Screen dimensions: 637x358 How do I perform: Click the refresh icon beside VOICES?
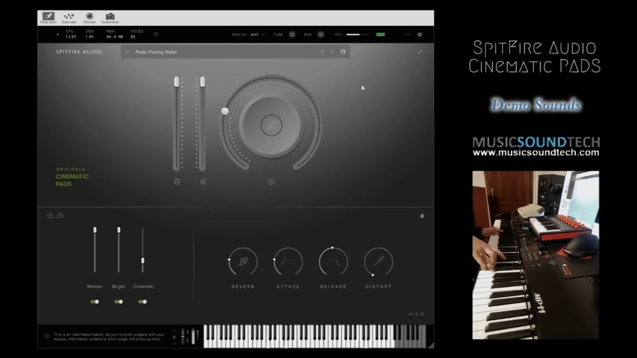(x=156, y=34)
